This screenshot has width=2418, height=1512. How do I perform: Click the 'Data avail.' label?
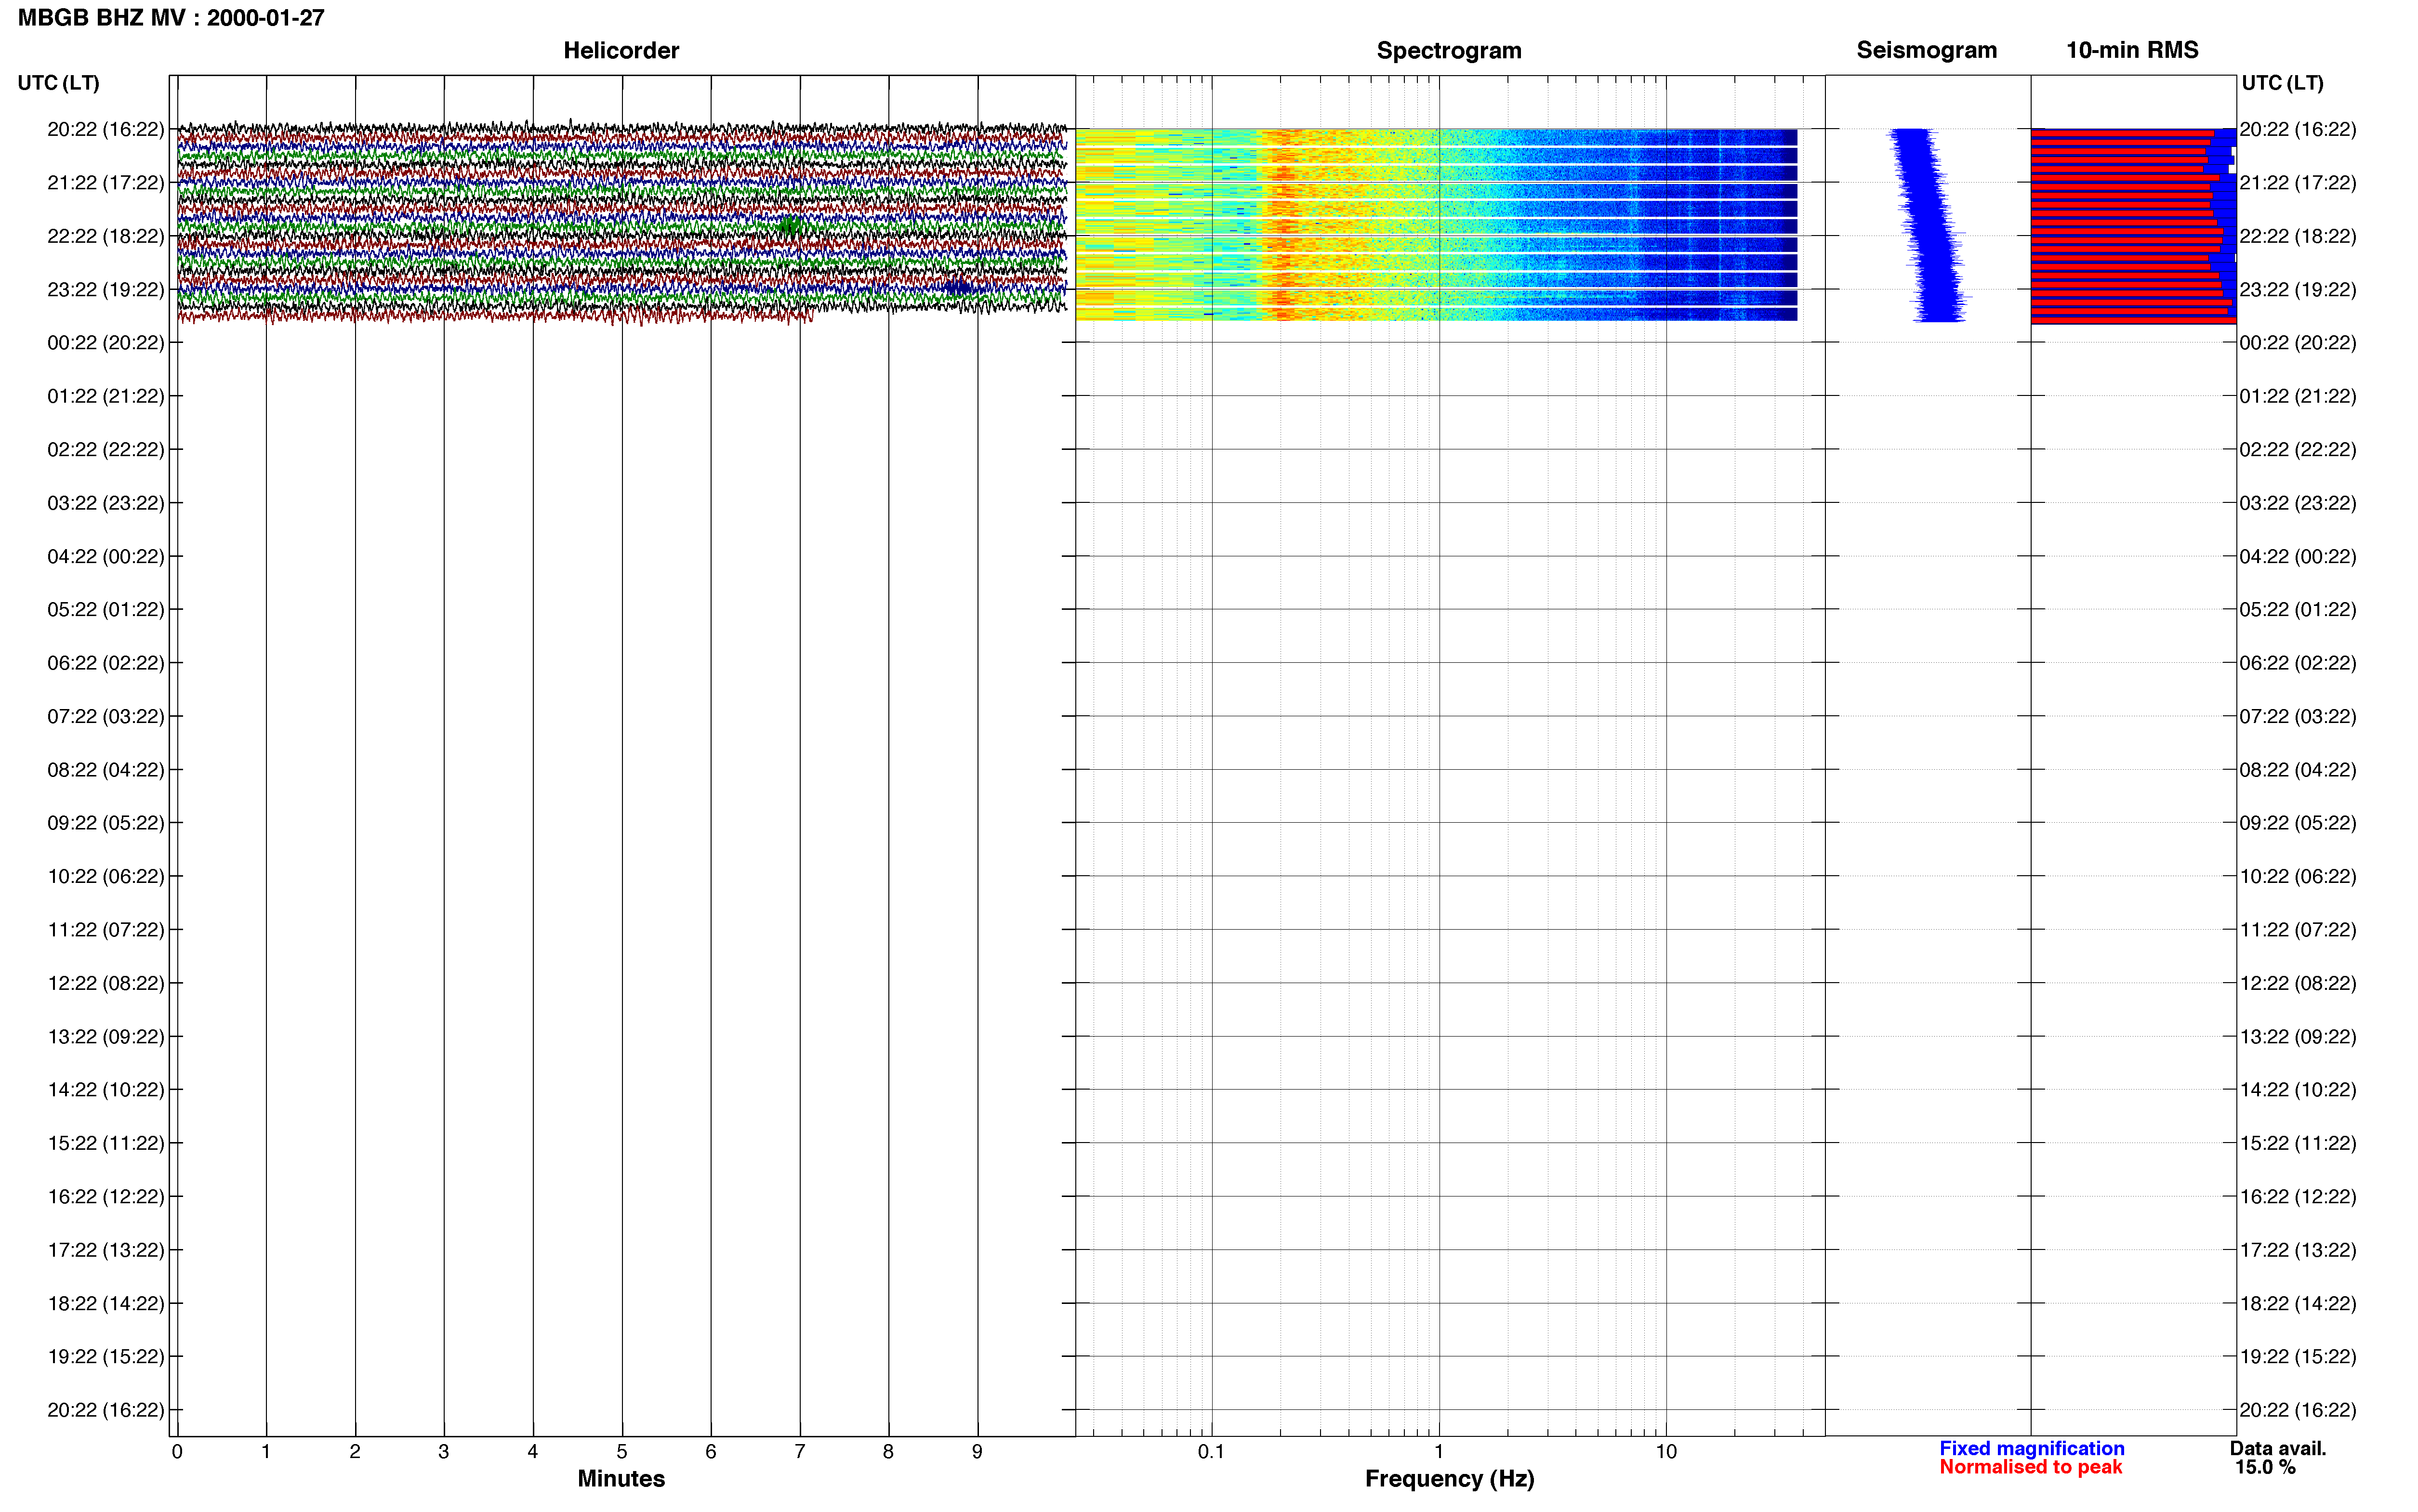click(2278, 1448)
